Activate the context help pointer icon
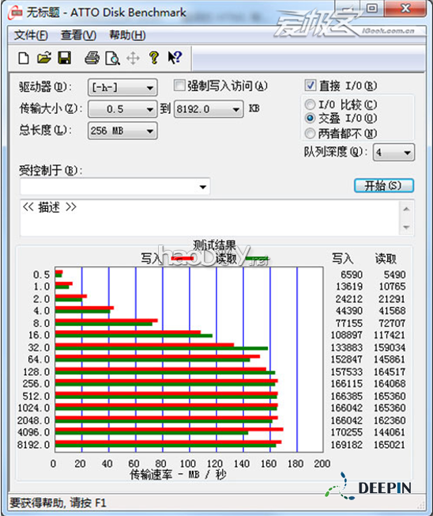This screenshot has height=516, width=433. [175, 58]
